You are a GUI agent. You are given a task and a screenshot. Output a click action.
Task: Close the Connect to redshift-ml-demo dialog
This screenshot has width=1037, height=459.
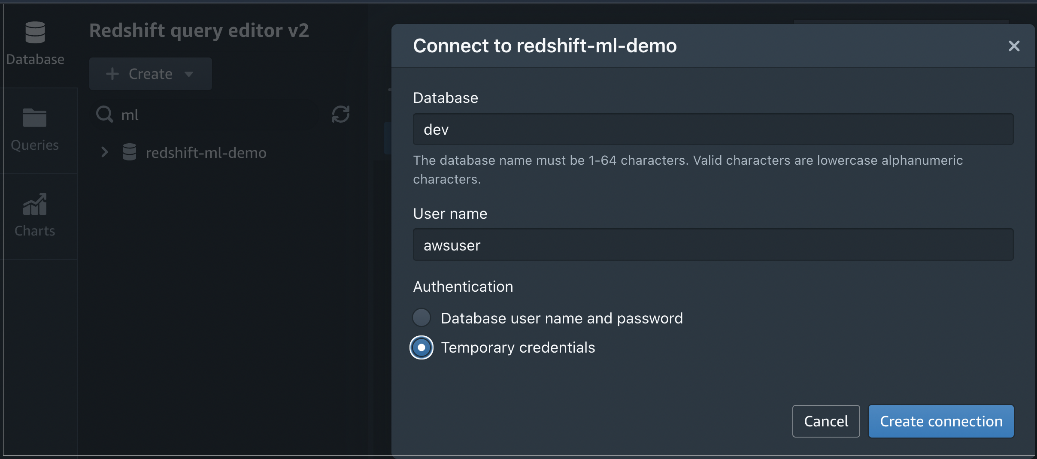click(1014, 46)
